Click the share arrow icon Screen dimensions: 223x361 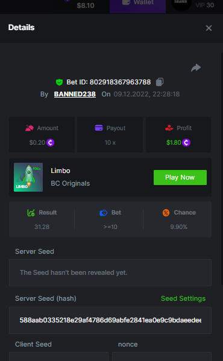click(x=196, y=67)
